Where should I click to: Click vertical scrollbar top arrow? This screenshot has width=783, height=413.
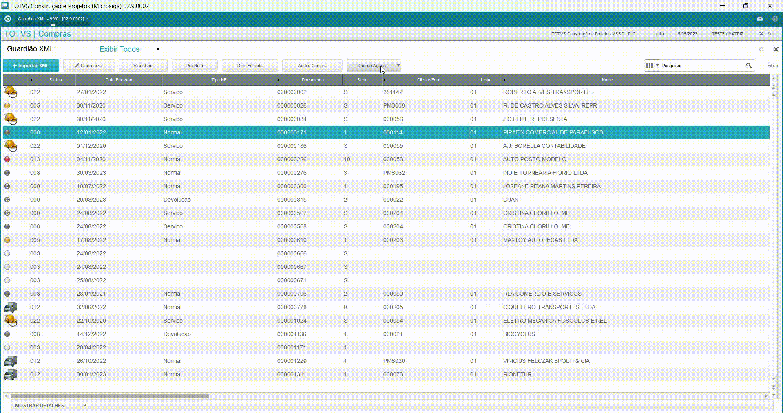(x=773, y=78)
